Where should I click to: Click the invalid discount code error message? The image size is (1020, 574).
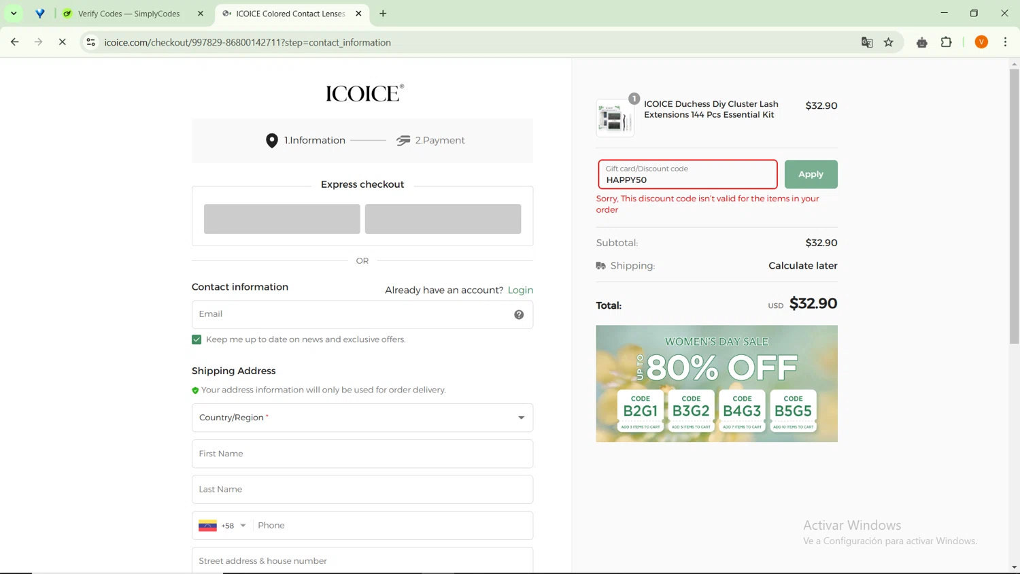pos(708,204)
